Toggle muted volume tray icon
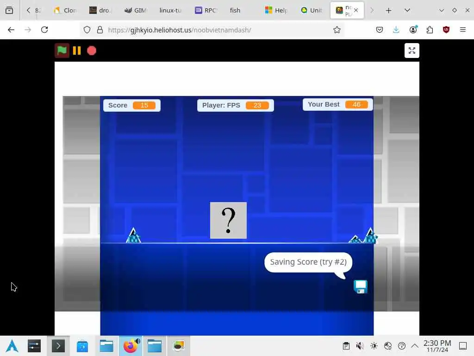 point(360,346)
